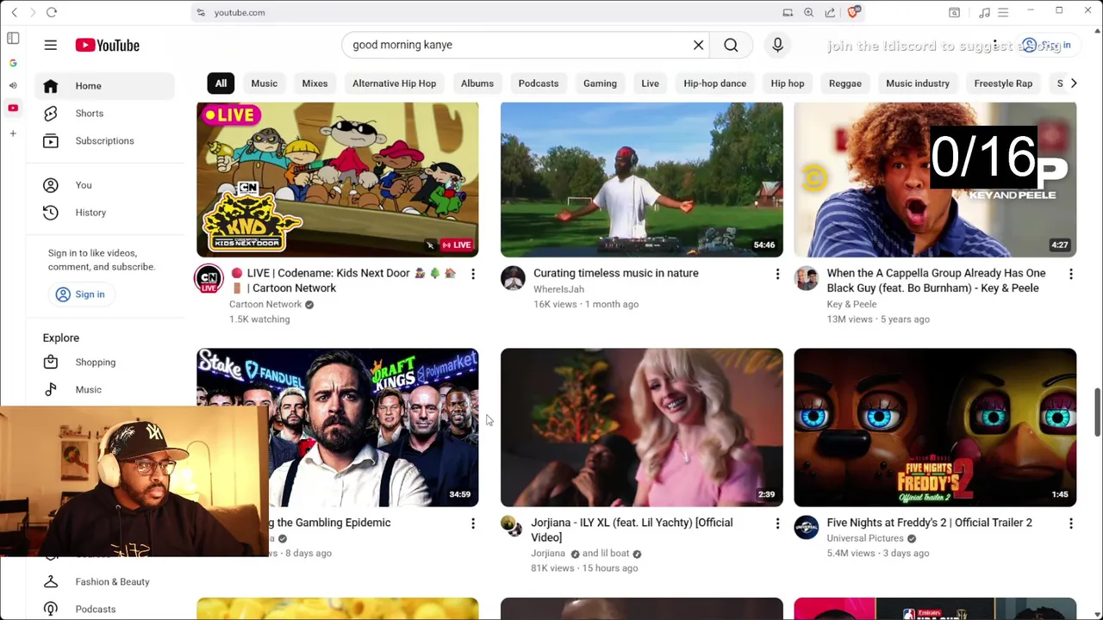
Task: Open options for Gambling Epidemic video
Action: point(472,524)
